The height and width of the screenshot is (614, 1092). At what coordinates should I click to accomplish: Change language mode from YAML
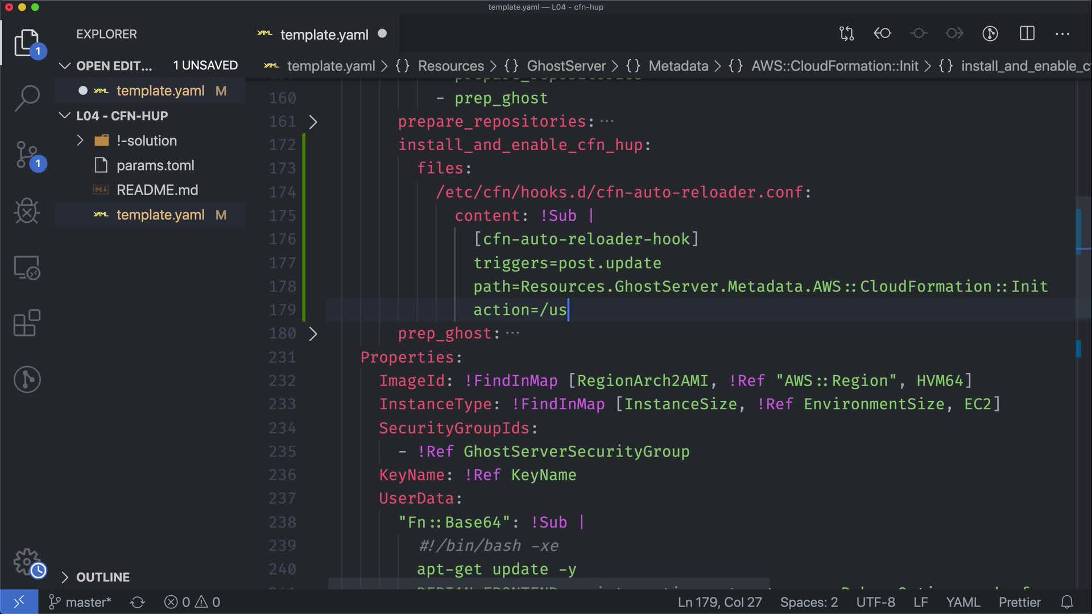pos(962,602)
